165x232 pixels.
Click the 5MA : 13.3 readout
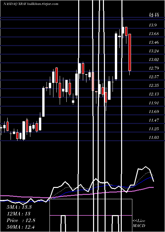click(x=19, y=207)
